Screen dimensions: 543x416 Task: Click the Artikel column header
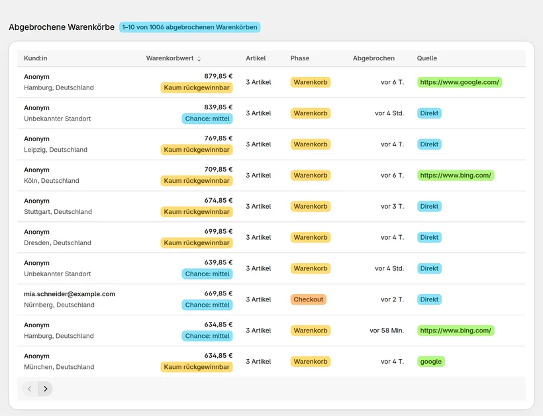click(x=256, y=58)
